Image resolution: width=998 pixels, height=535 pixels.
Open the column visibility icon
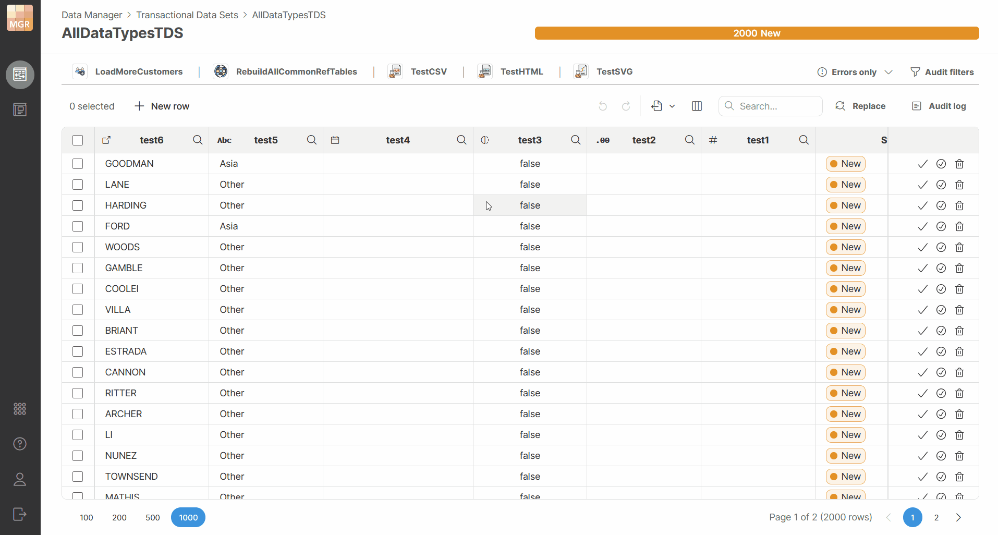click(697, 106)
